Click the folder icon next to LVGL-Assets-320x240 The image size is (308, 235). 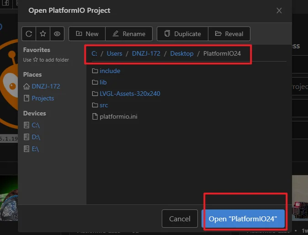[95, 94]
